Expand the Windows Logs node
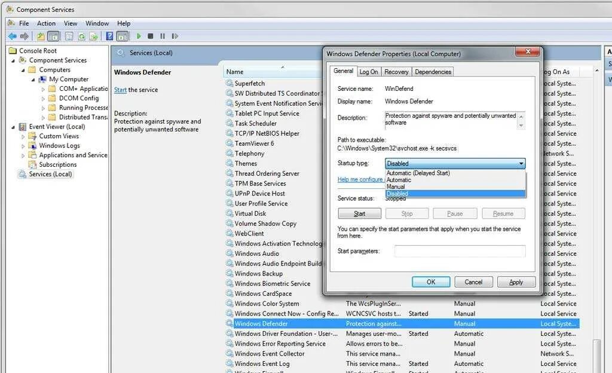 point(23,146)
